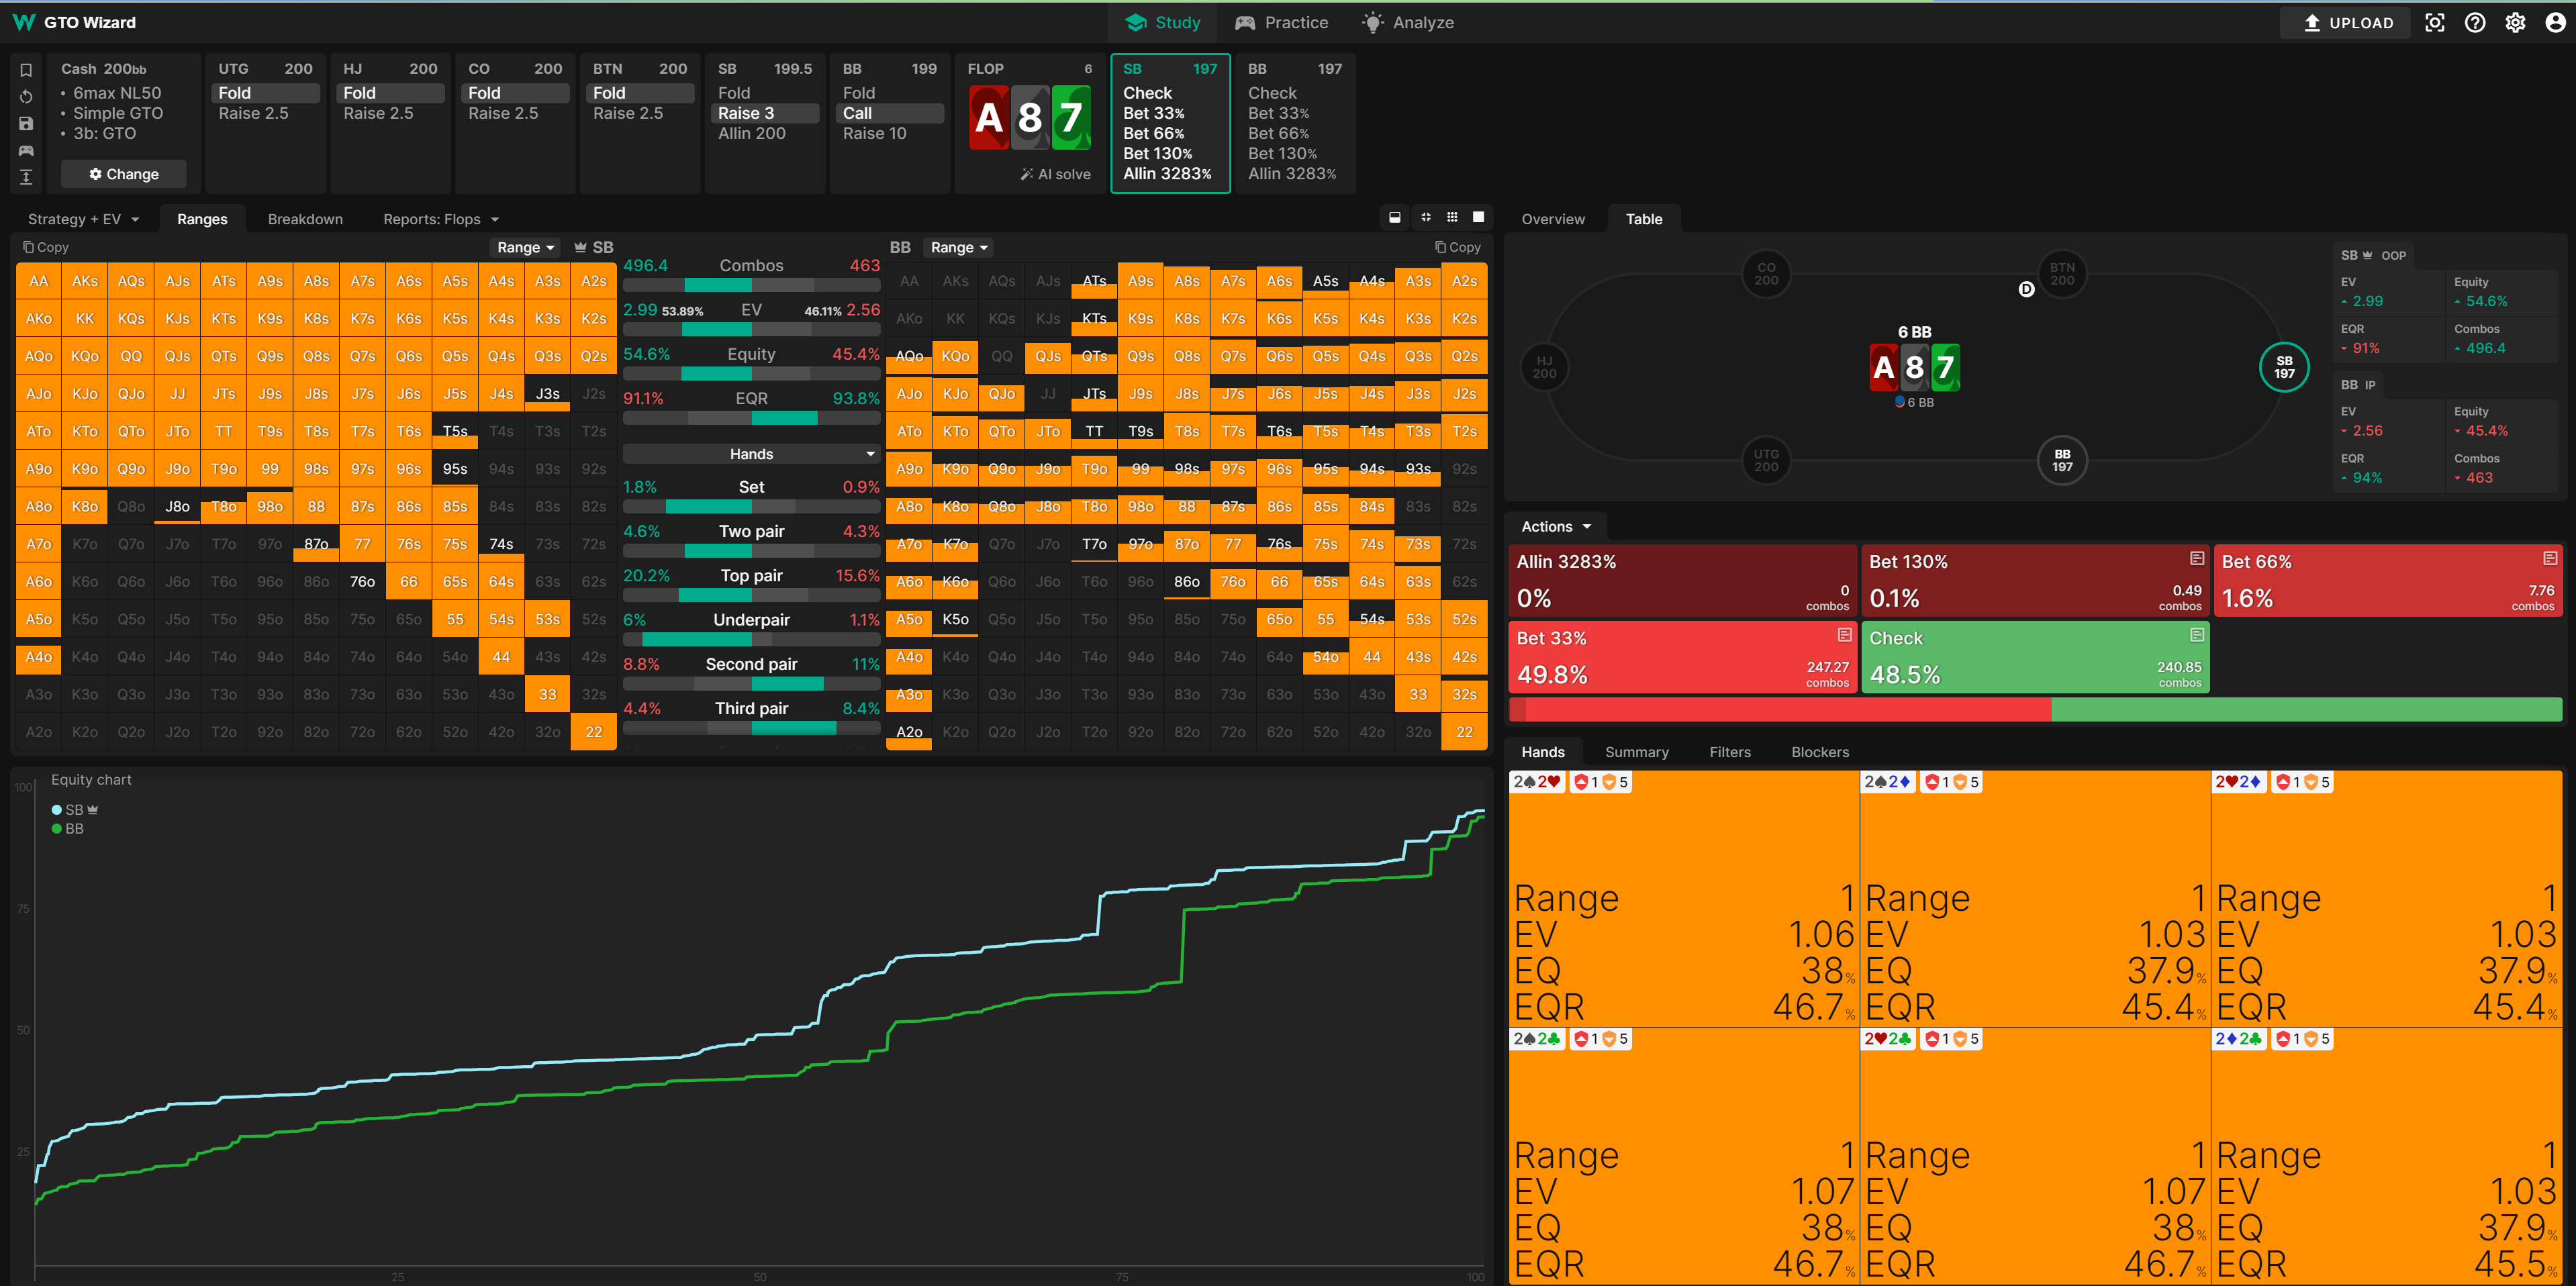
Task: Toggle the BB series in the equity chart legend
Action: pyautogui.click(x=68, y=829)
